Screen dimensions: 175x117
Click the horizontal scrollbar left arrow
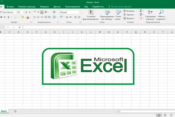tap(119, 111)
